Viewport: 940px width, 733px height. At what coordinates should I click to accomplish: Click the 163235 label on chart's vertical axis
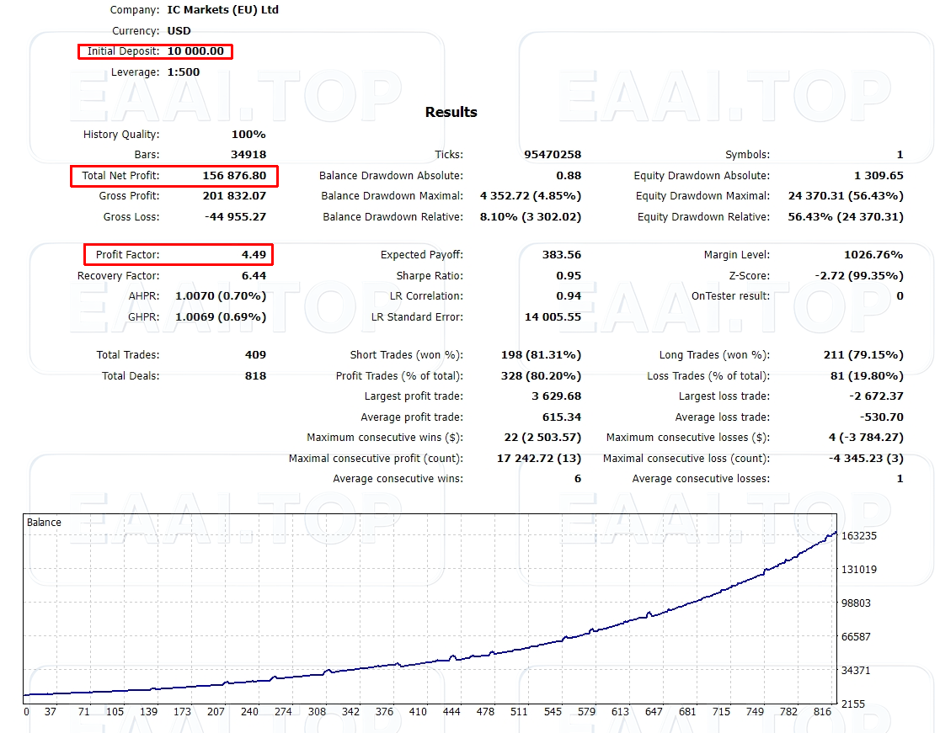point(858,536)
